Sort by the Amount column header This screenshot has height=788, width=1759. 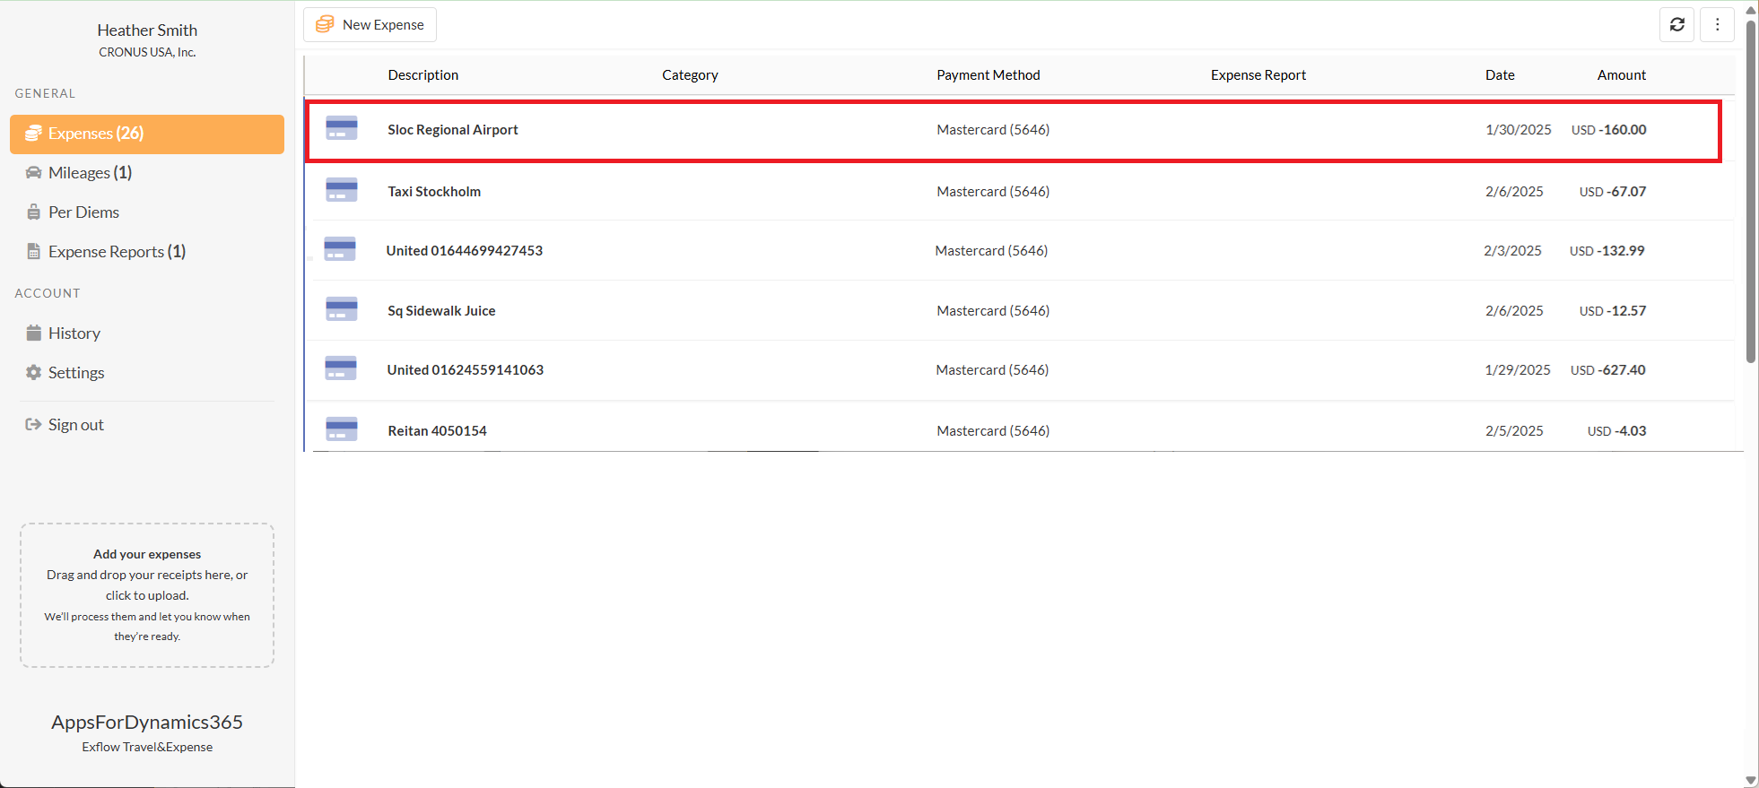[x=1621, y=75]
